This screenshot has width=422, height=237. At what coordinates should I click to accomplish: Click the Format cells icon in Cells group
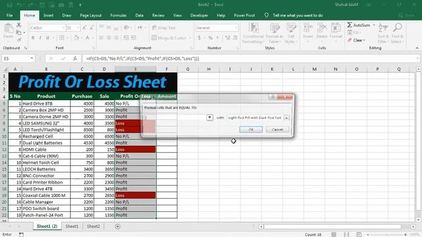pos(336,28)
